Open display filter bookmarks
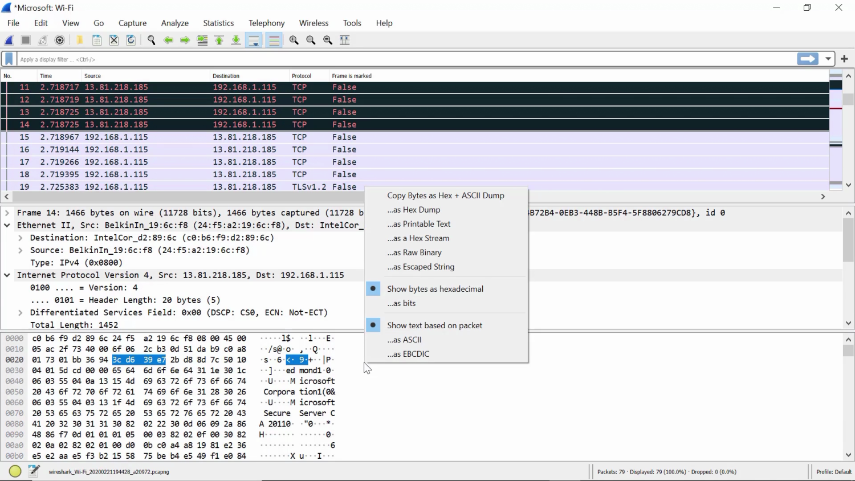 [x=9, y=59]
